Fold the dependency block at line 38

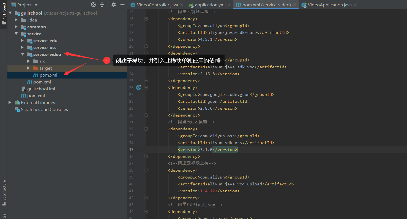click(146, 170)
